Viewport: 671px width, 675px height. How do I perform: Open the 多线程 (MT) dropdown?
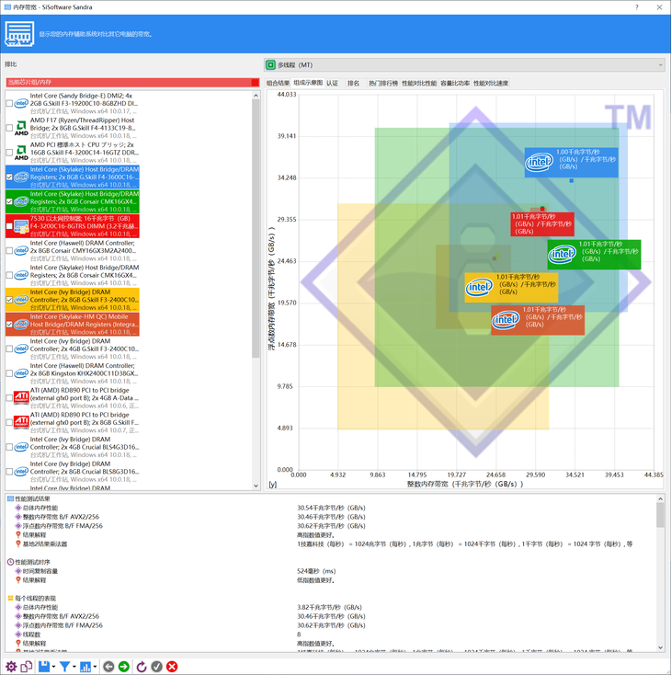click(464, 65)
